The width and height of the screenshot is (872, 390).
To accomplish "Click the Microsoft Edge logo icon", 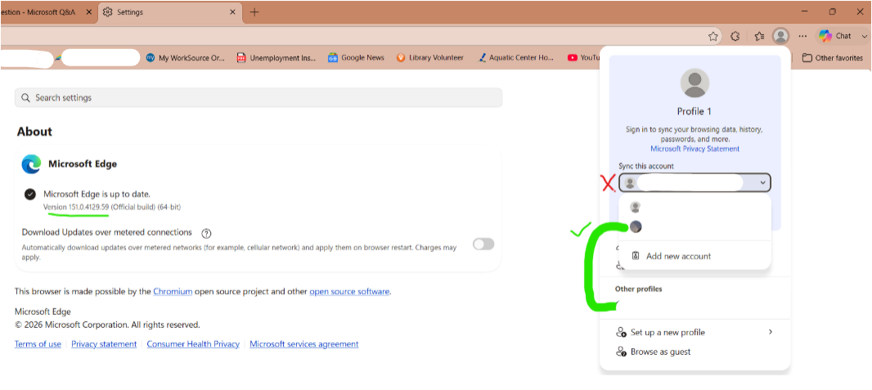I will coord(31,164).
